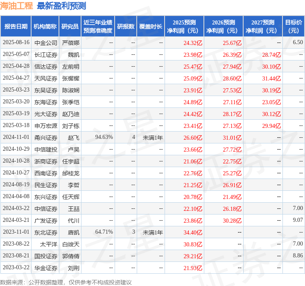Viewport: 305px width, 286px height.
Task: Click the 21.93亿 profit value
Action: pyautogui.click(x=193, y=268)
